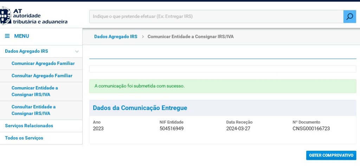The height and width of the screenshot is (168, 360).
Task: Open the hamburger menu icon
Action: coord(7,36)
